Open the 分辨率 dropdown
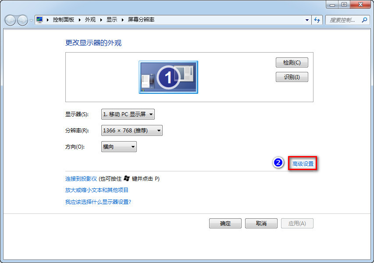Screen dimensions: 374x263 132,131
